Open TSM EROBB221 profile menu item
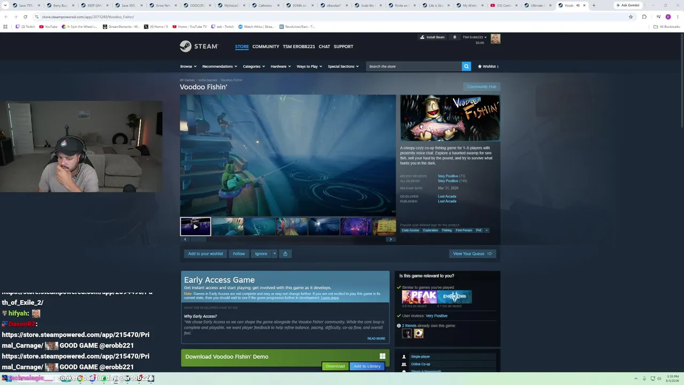684x385 pixels. [x=299, y=47]
